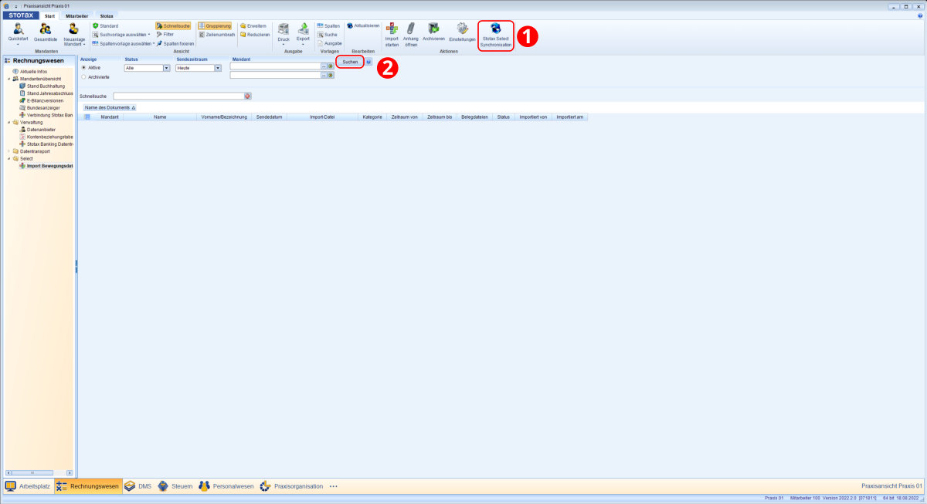Open the Sendezeitraum dropdown showing Heute

coord(218,68)
